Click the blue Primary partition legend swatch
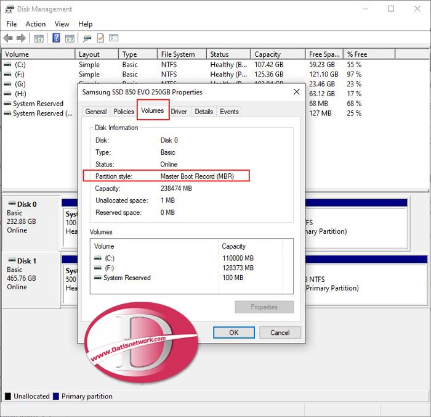Screen dimensions: 431x417 click(x=56, y=396)
